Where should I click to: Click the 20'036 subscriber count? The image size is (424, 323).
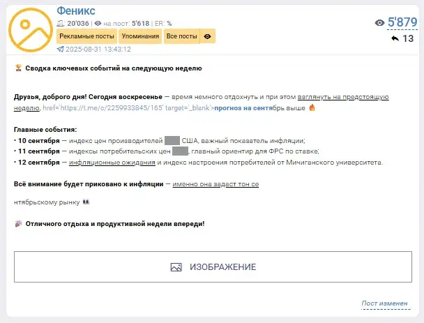tap(78, 24)
